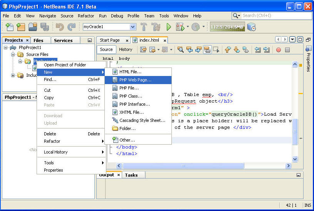This screenshot has height=211, width=314.
Task: Expand the Include Path tree node
Action: tap(13, 76)
